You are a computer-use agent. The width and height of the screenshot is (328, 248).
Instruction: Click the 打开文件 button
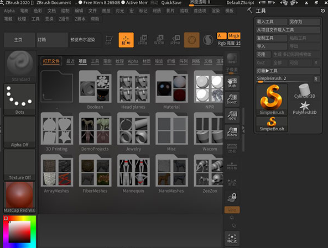coord(51,61)
